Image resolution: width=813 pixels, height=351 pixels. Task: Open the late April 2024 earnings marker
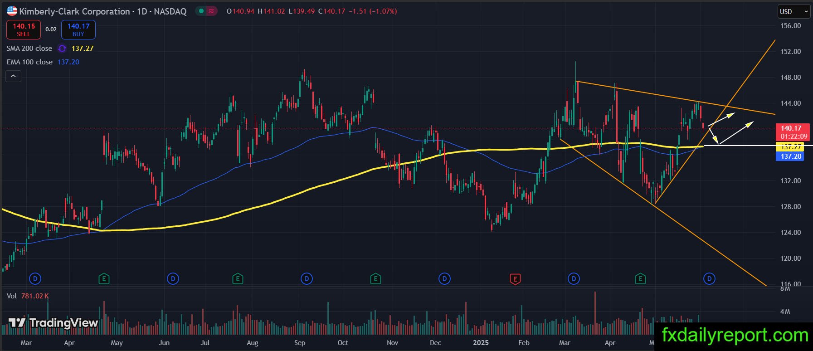(104, 278)
